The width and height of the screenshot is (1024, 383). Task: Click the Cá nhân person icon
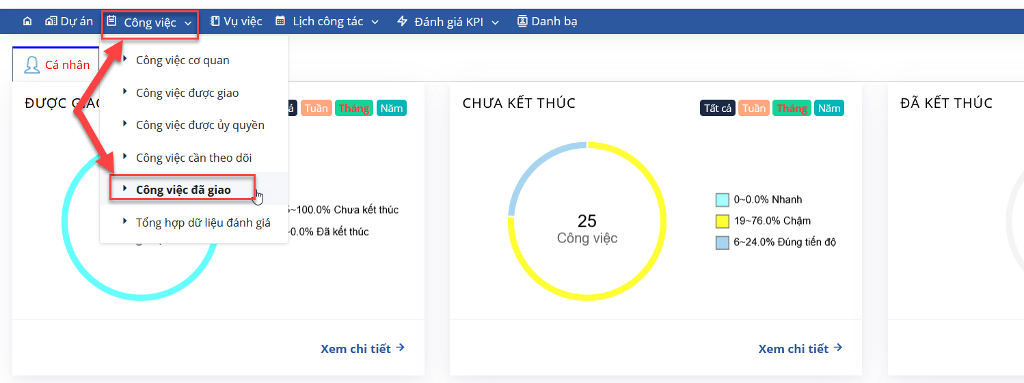pyautogui.click(x=31, y=65)
